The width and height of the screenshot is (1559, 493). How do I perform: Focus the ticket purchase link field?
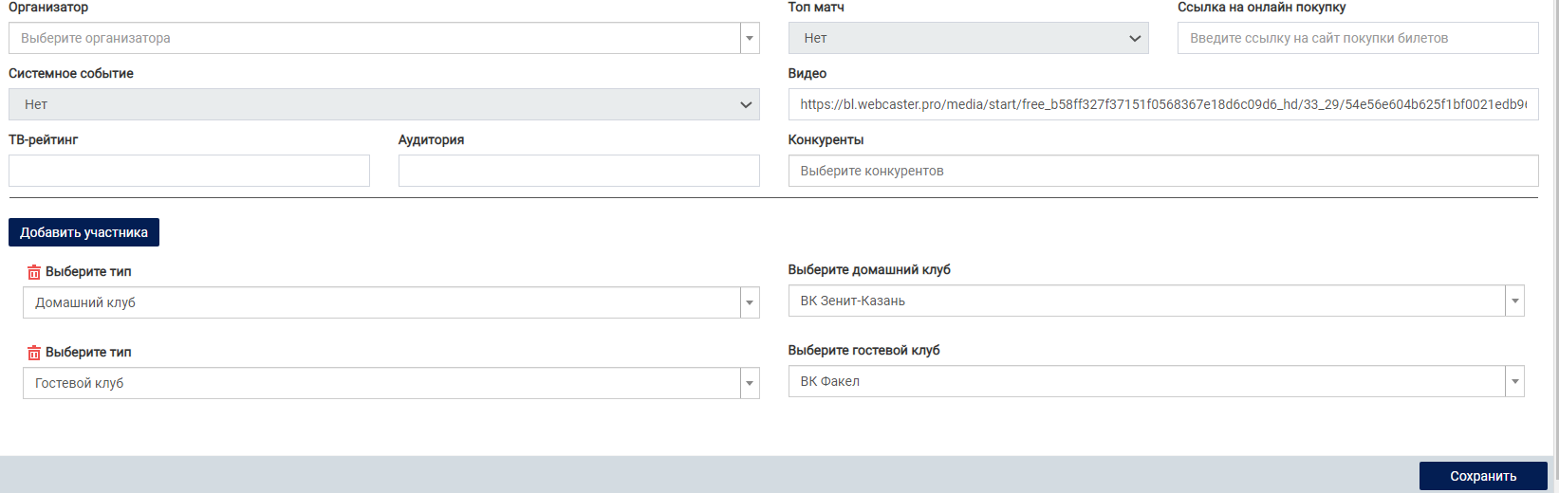pos(1357,39)
